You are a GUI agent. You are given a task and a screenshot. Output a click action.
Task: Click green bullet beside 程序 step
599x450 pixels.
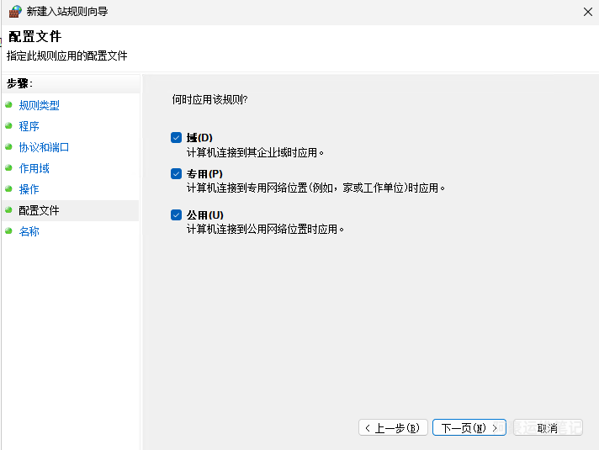coord(8,126)
